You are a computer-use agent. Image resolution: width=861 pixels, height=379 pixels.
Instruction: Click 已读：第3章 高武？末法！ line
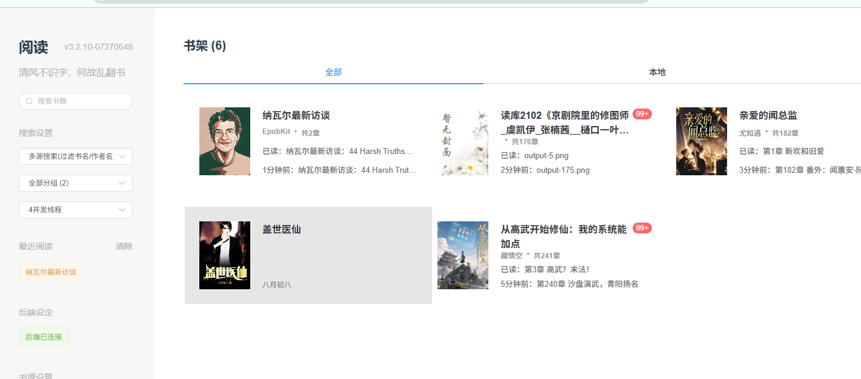pos(545,269)
